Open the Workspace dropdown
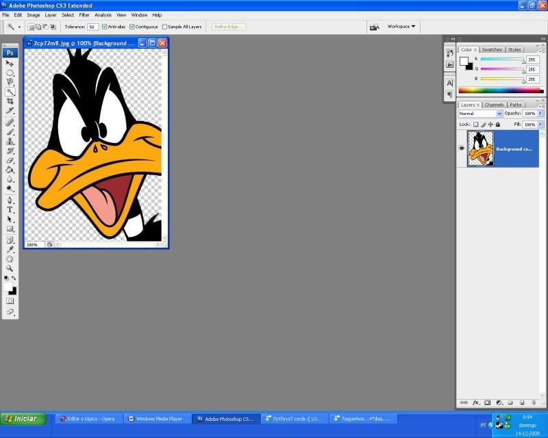Viewport: 548px width, 438px height. pyautogui.click(x=401, y=27)
